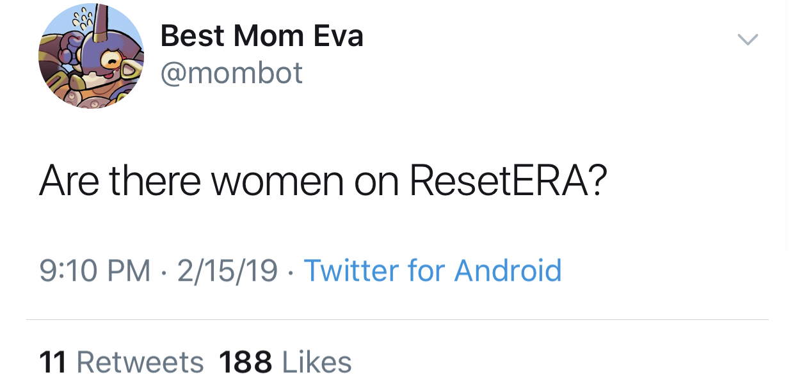This screenshot has width=795, height=389.
Task: View the 11 Retweets list
Action: pos(122,362)
